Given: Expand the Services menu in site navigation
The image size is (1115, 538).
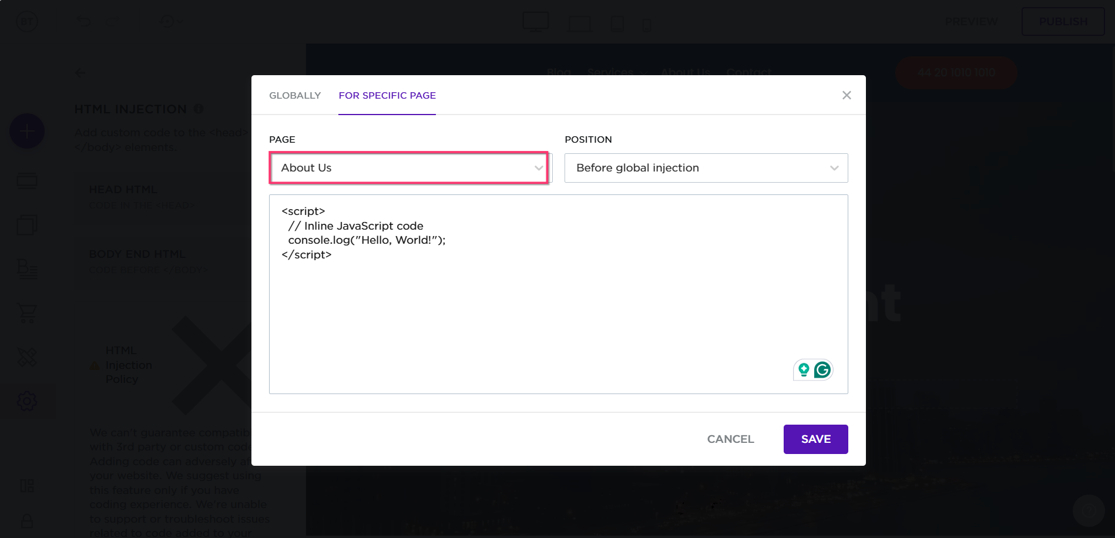Looking at the screenshot, I should click(617, 72).
